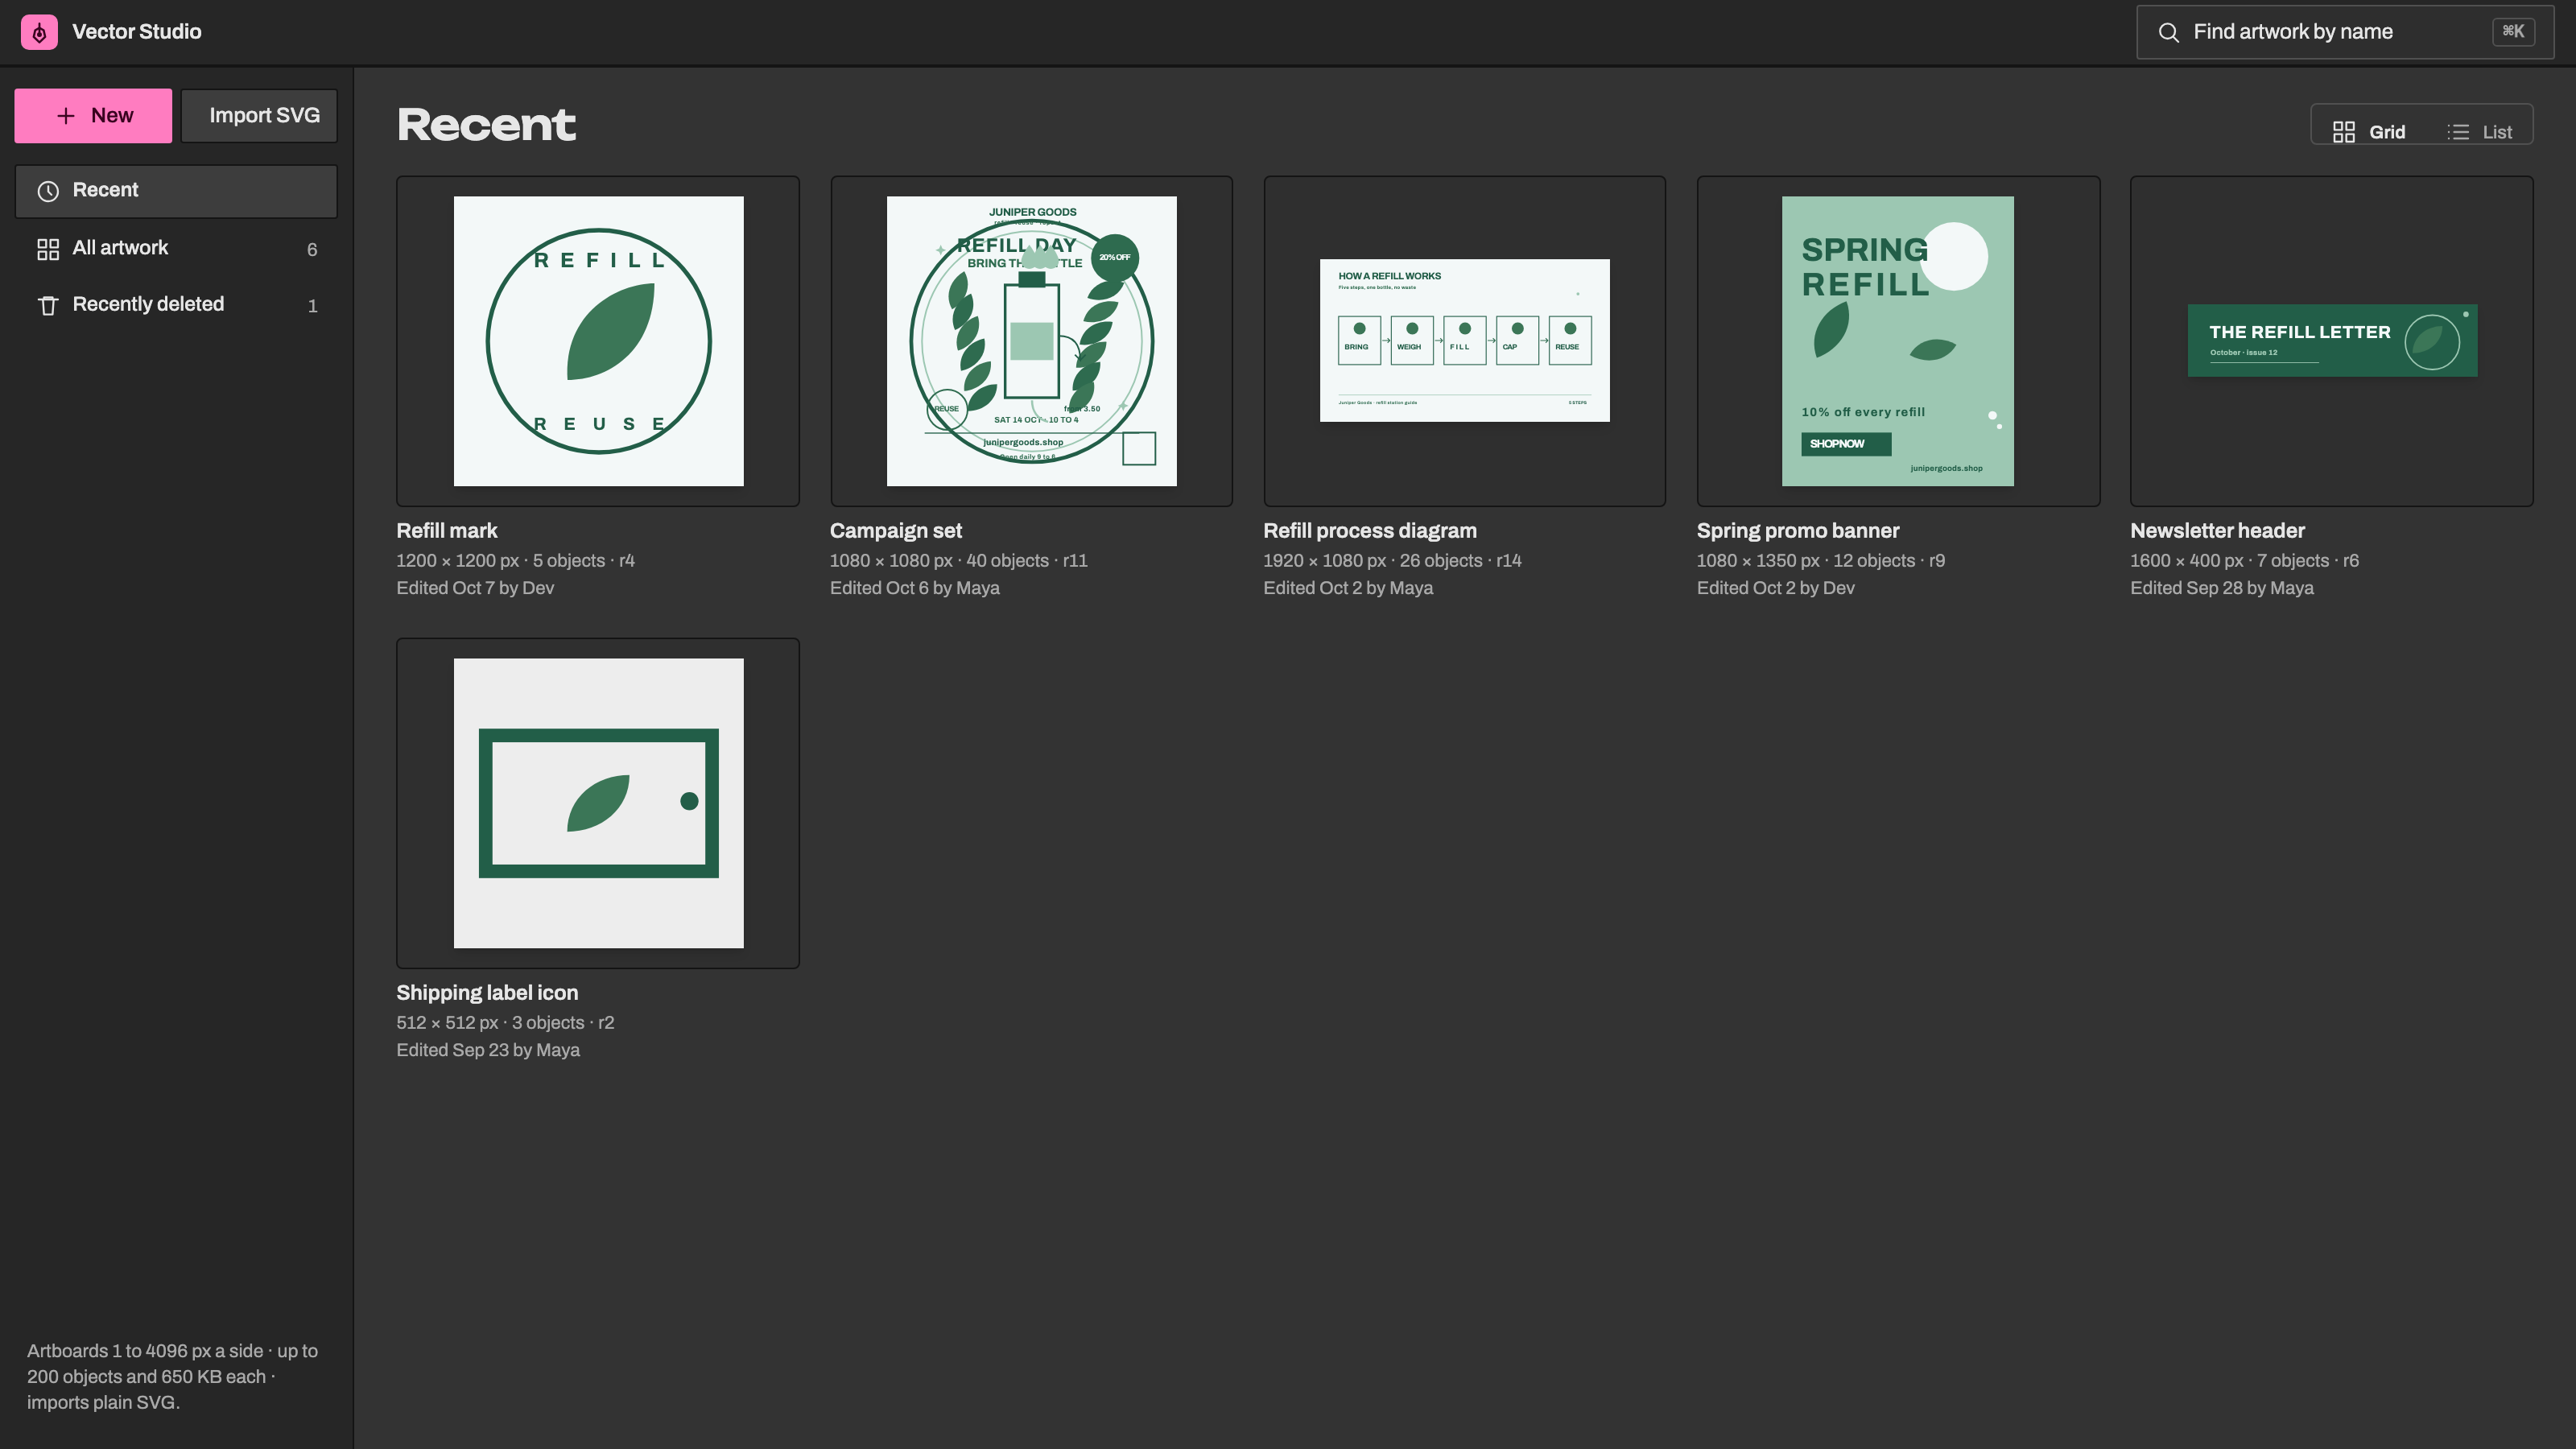Click the trash icon beside Recently deleted
Viewport: 2576px width, 1449px height.
(x=48, y=305)
